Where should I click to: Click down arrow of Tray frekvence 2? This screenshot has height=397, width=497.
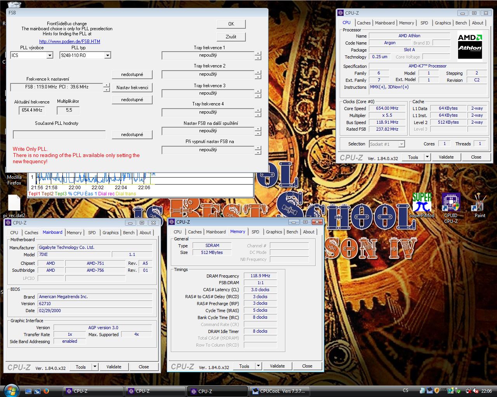coord(258,77)
